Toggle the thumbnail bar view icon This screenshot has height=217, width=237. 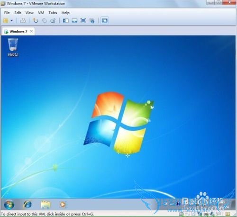point(74,20)
